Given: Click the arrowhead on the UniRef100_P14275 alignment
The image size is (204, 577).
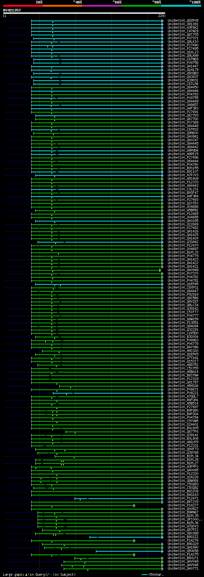Looking at the screenshot, I should click(x=135, y=555).
